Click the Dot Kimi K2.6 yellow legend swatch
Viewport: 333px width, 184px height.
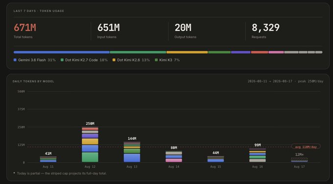pos(114,60)
